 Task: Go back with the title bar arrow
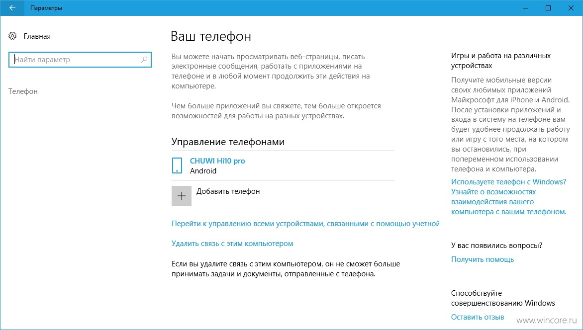[12, 8]
